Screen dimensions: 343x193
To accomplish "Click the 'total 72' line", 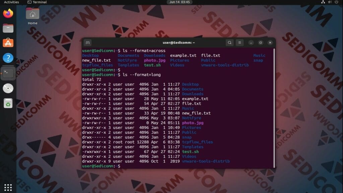I will (x=92, y=79).
